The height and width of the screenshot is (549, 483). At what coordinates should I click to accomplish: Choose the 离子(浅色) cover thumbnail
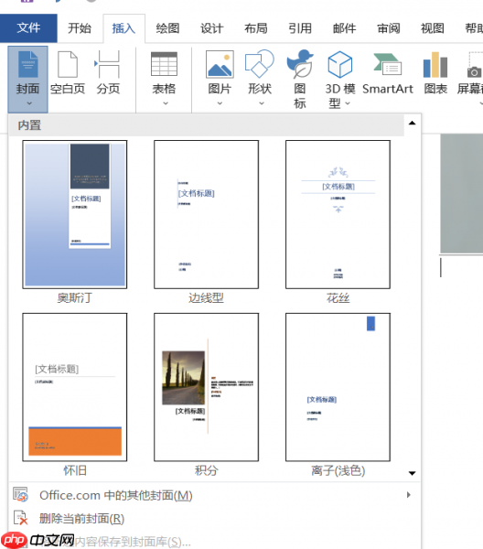338,387
